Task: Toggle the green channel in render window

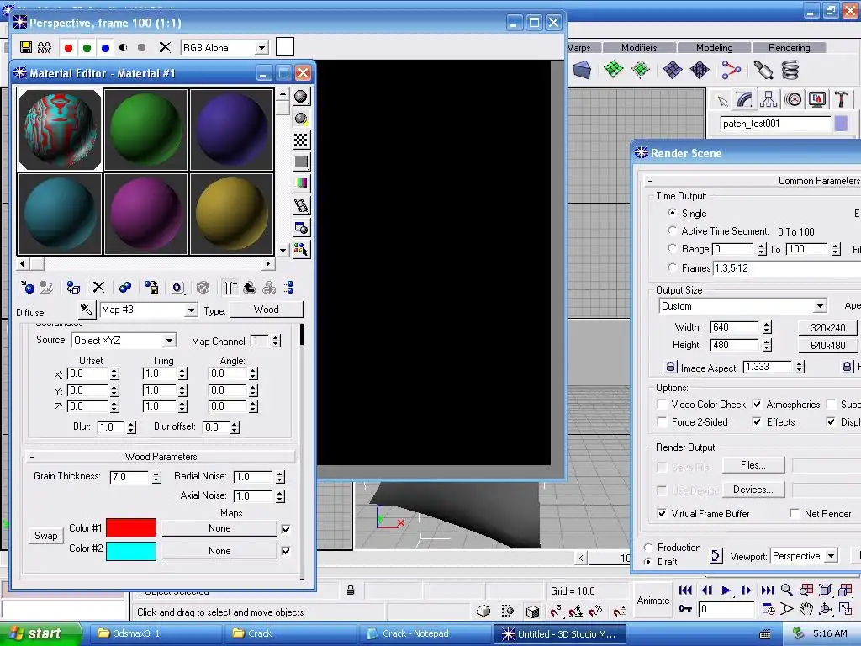Action: 87,48
